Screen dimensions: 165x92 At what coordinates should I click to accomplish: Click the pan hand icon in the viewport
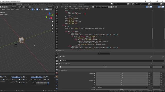click(53, 25)
